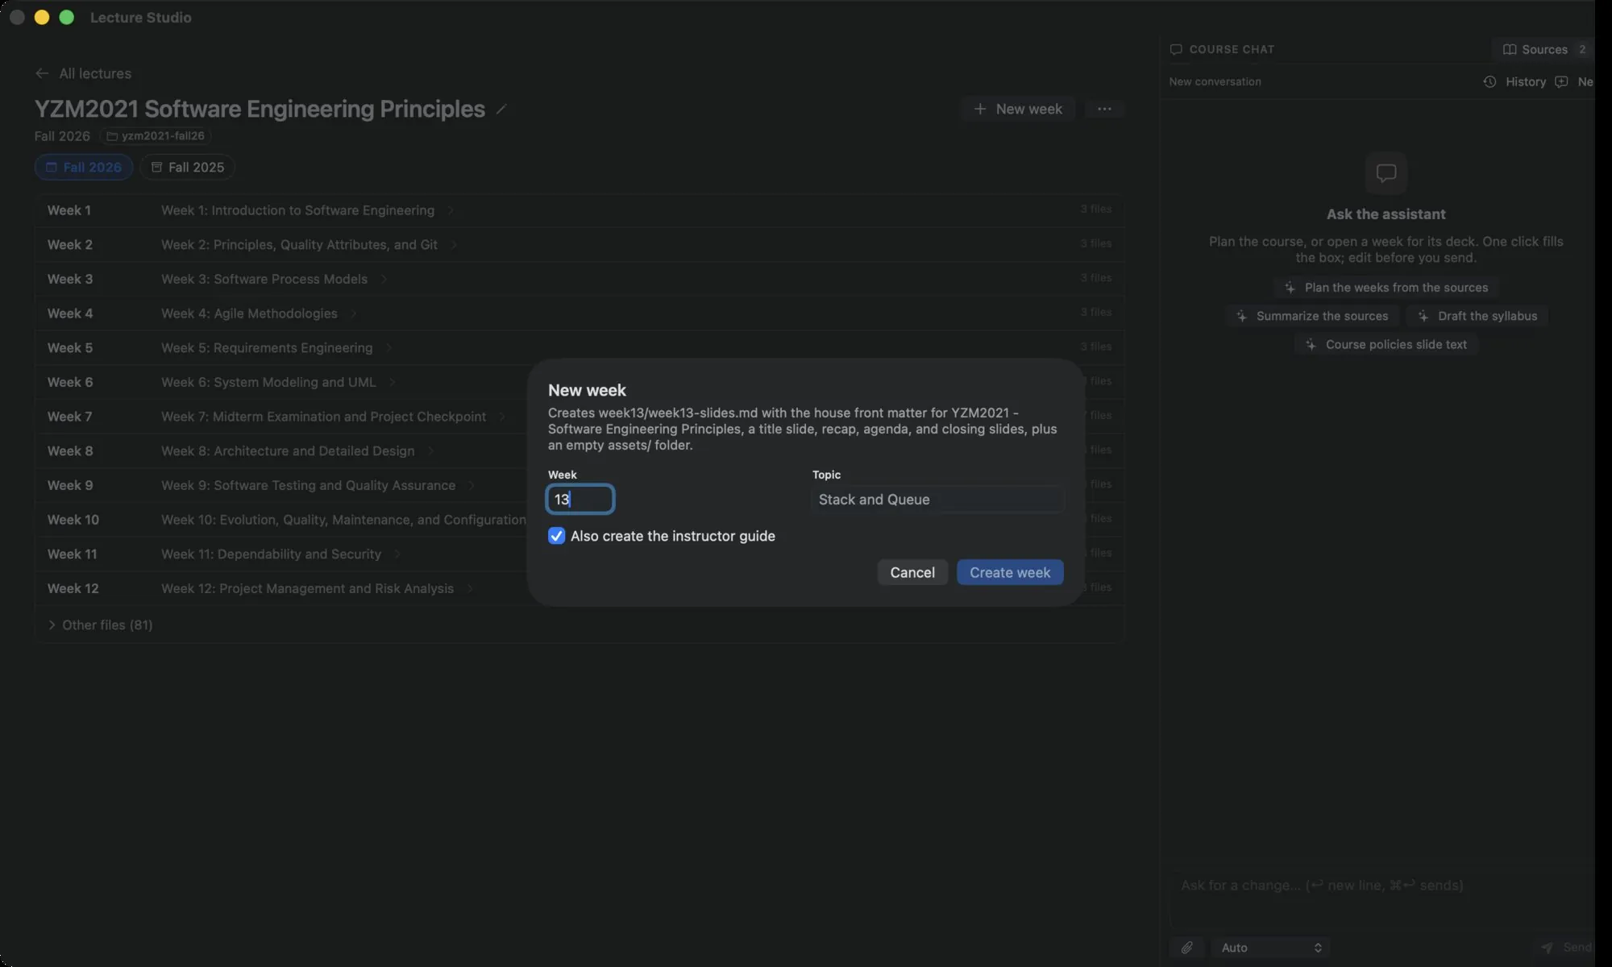
Task: Click the 3 files count for Week 4
Action: 1095,312
